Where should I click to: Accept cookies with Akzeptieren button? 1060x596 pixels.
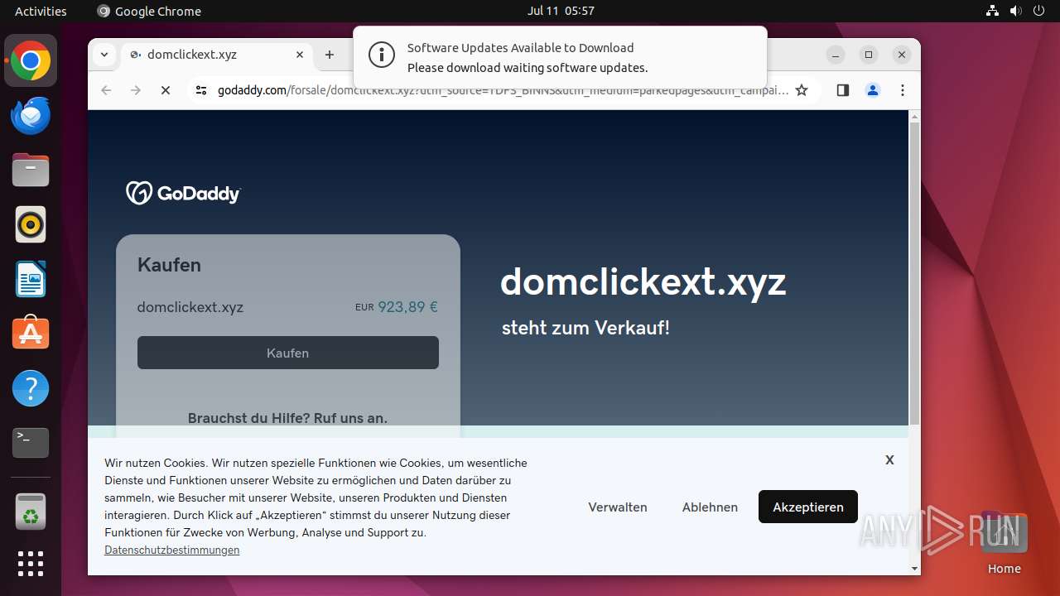(808, 507)
